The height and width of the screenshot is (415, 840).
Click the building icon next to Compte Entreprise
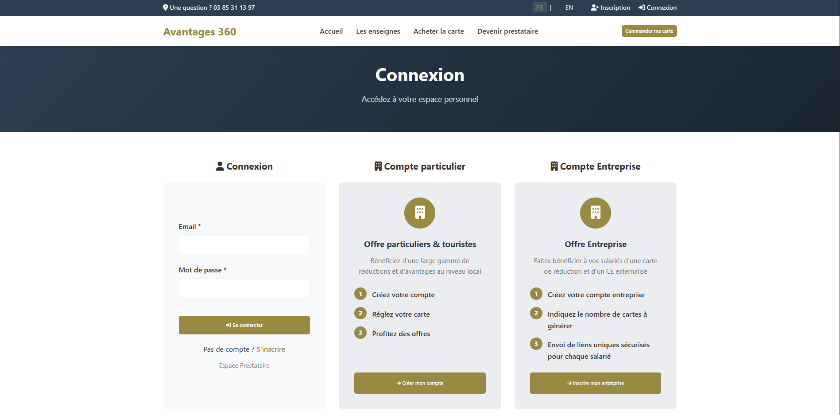[x=554, y=166]
